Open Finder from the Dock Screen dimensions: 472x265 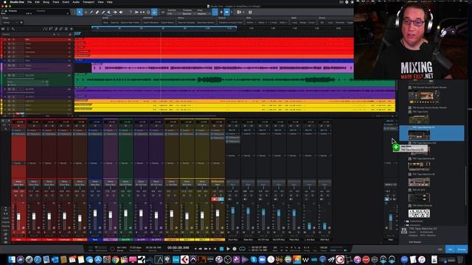point(12,260)
